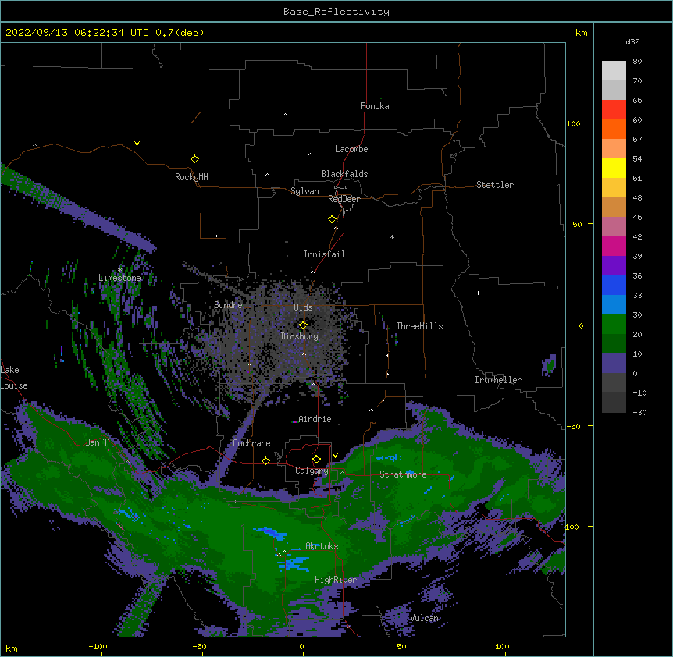The width and height of the screenshot is (673, 657).
Task: Click the Vulcan label
Action: pyautogui.click(x=424, y=618)
